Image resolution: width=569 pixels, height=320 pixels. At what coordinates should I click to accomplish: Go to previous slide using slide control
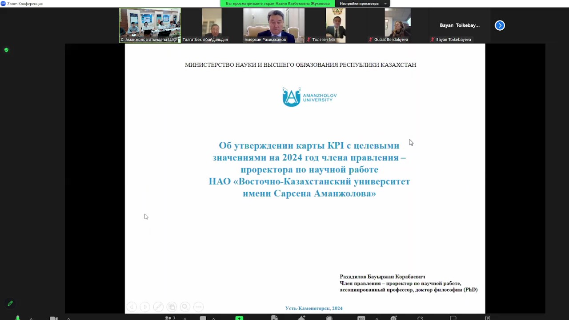(132, 307)
